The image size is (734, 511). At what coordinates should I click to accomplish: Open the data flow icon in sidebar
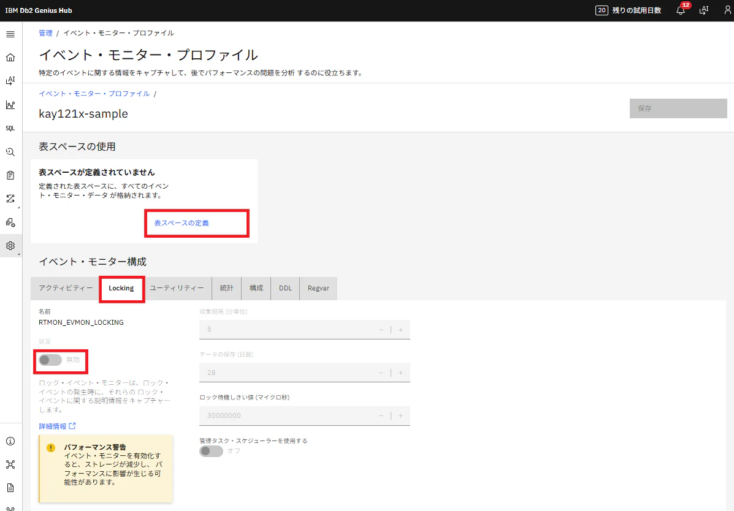(x=10, y=199)
